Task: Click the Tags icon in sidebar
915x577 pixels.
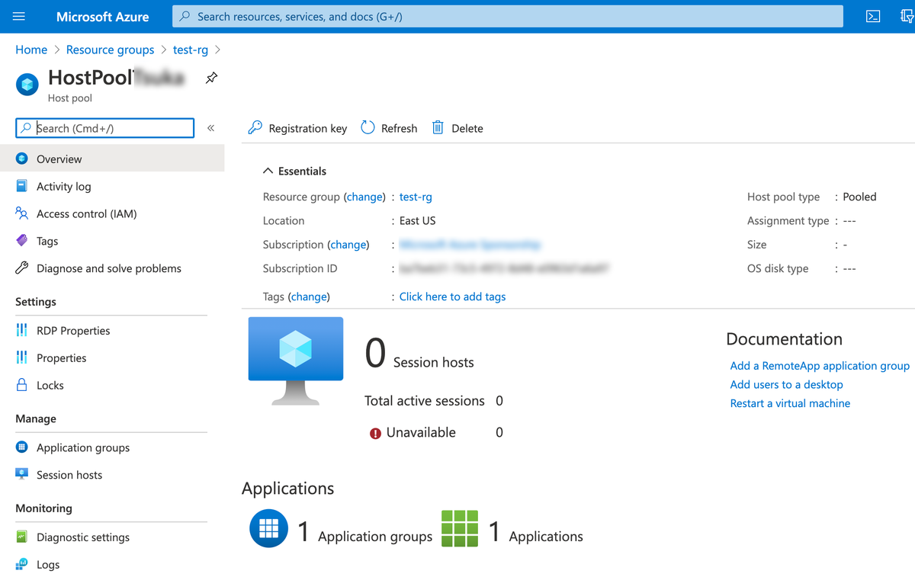Action: coord(22,241)
